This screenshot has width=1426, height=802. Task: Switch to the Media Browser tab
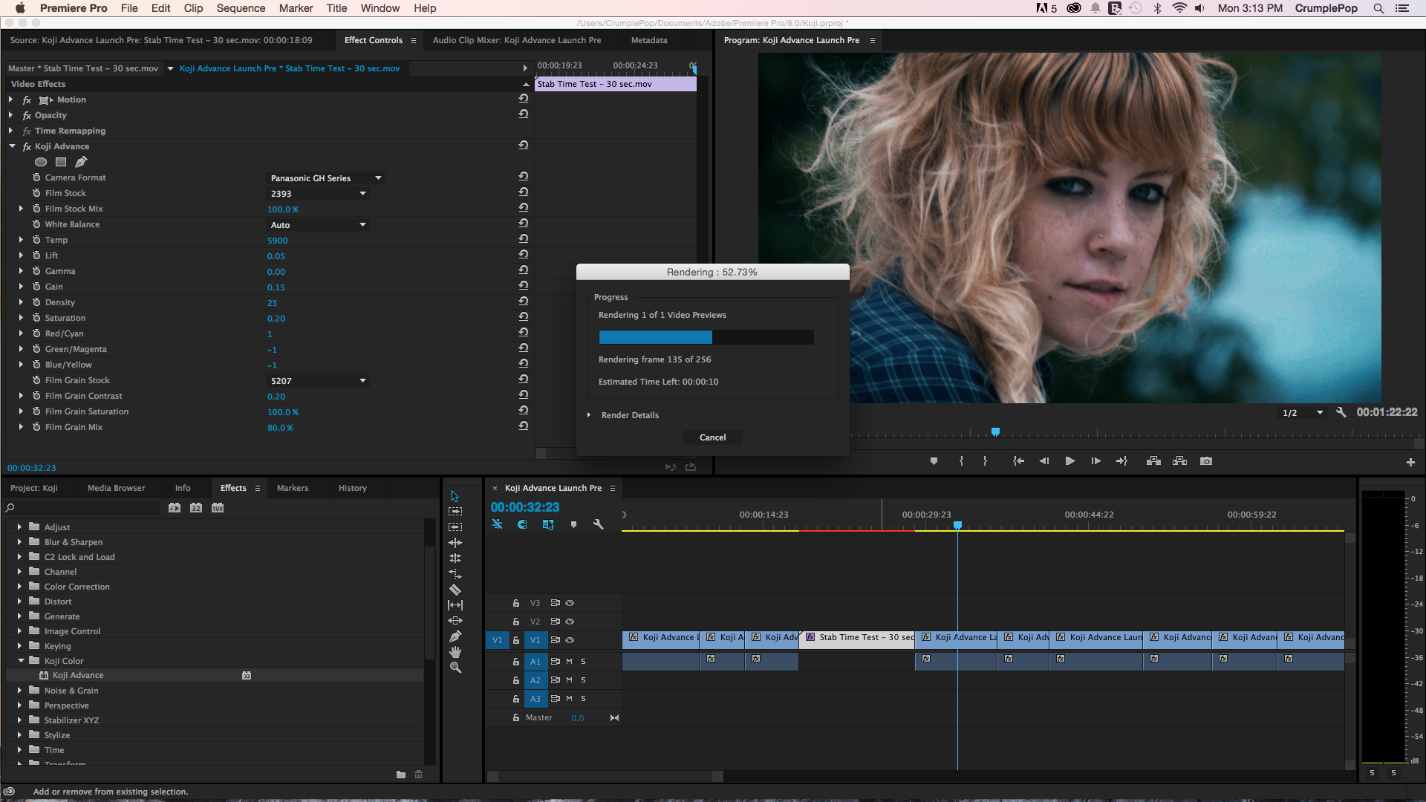click(116, 488)
